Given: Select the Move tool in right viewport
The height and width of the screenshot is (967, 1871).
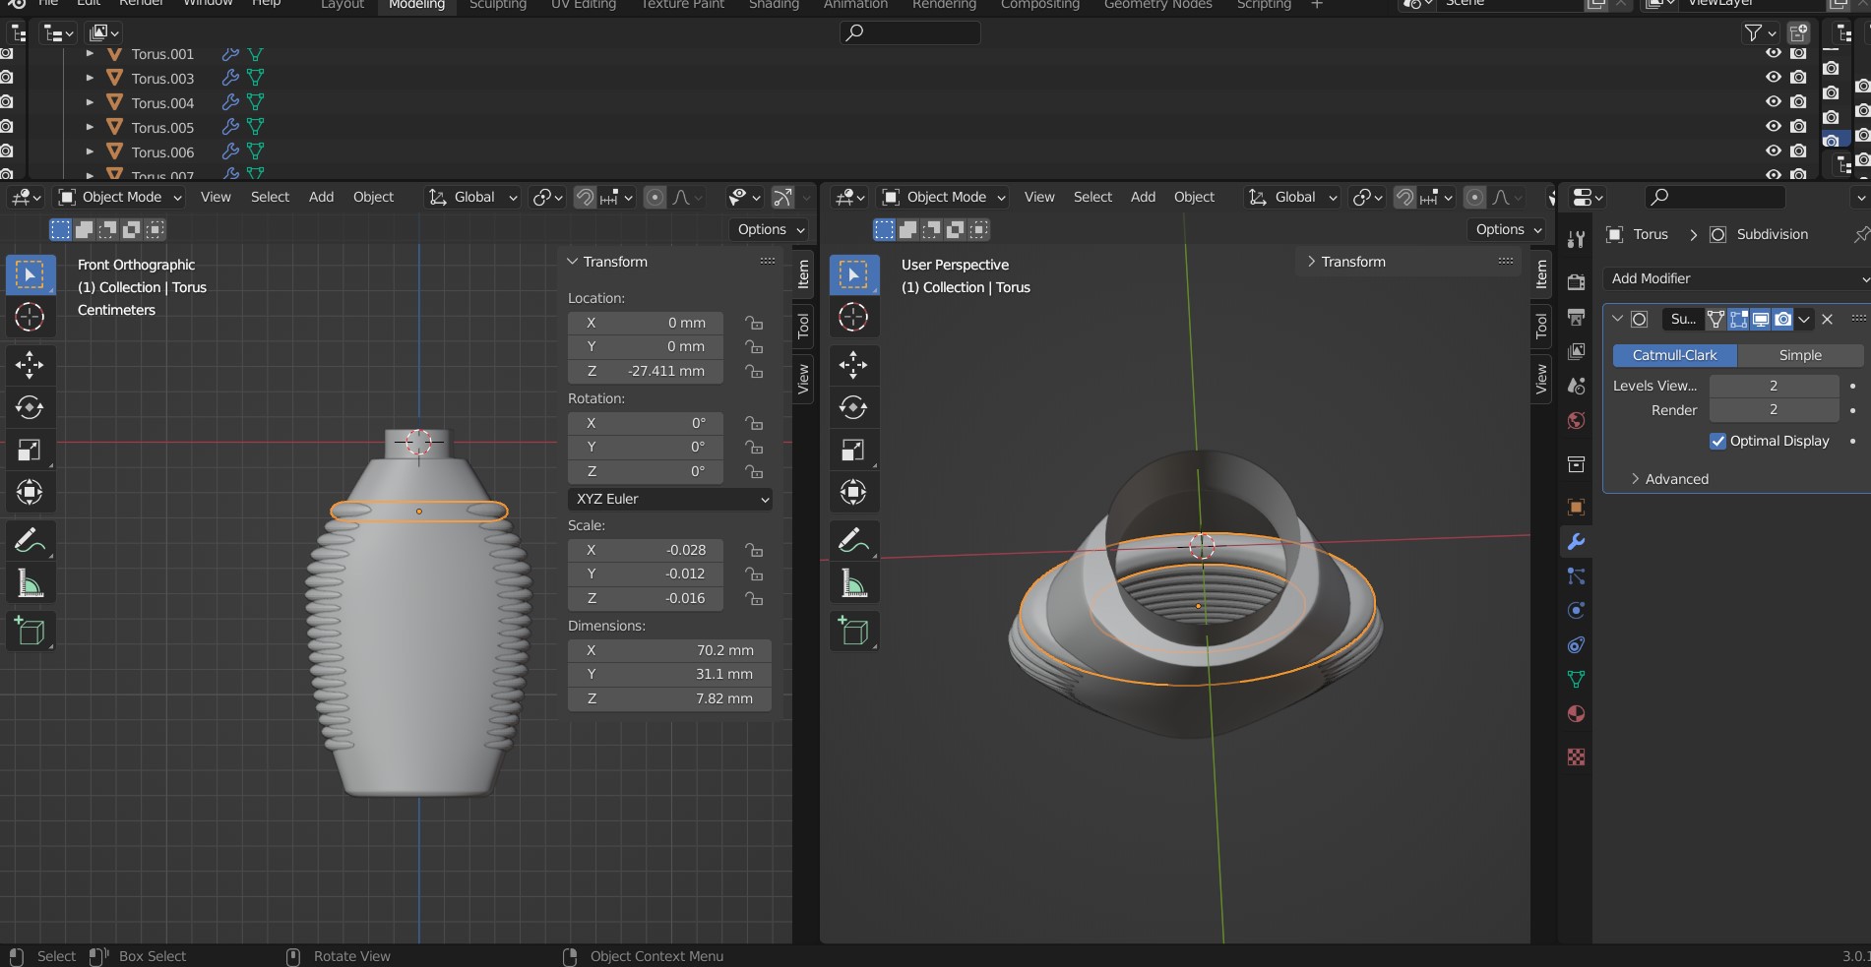Looking at the screenshot, I should point(853,365).
